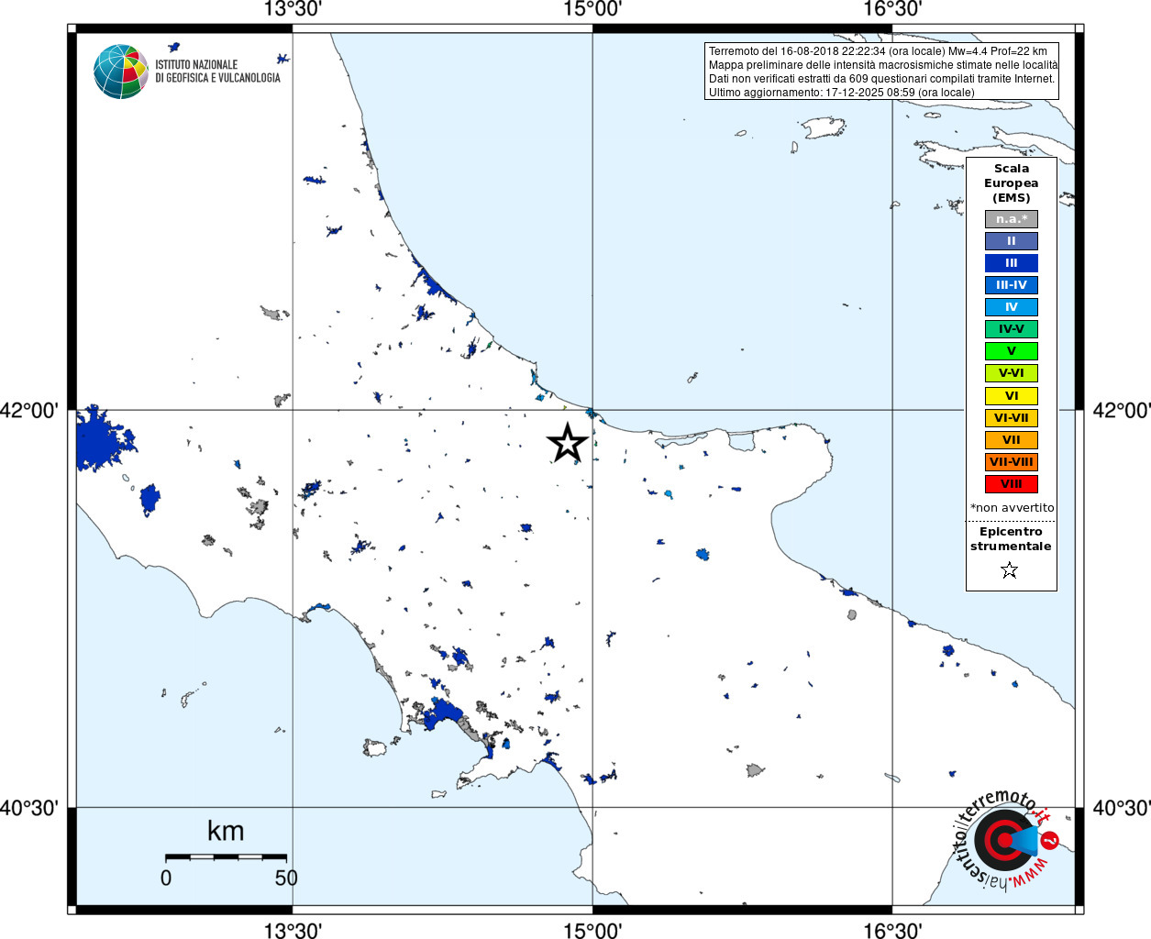
Task: Click the epicenter star on the map
Action: (x=568, y=443)
